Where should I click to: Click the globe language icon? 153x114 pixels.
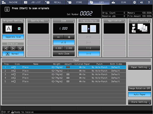[x=134, y=2]
